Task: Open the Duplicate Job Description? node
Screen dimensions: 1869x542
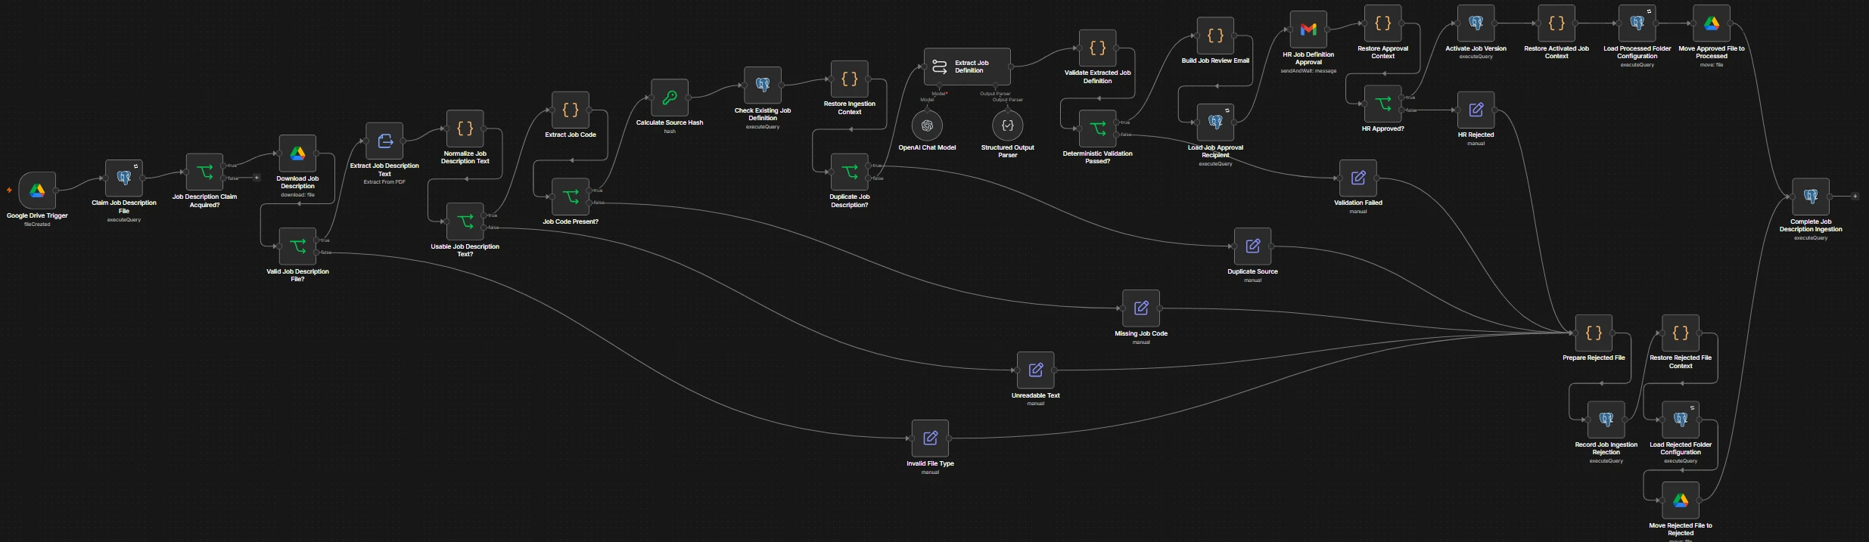Action: 850,172
